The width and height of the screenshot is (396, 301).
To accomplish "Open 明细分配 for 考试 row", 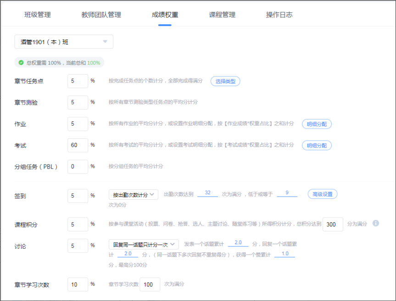I will pyautogui.click(x=317, y=145).
